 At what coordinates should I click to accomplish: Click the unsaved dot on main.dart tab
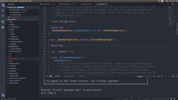(x=106, y=4)
